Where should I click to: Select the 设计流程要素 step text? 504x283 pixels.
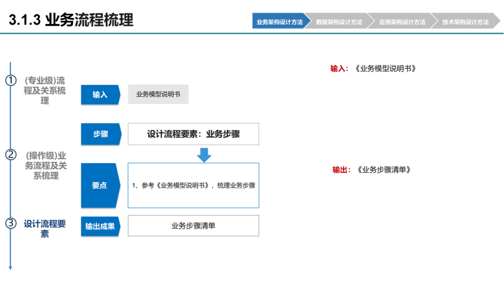pyautogui.click(x=45, y=229)
